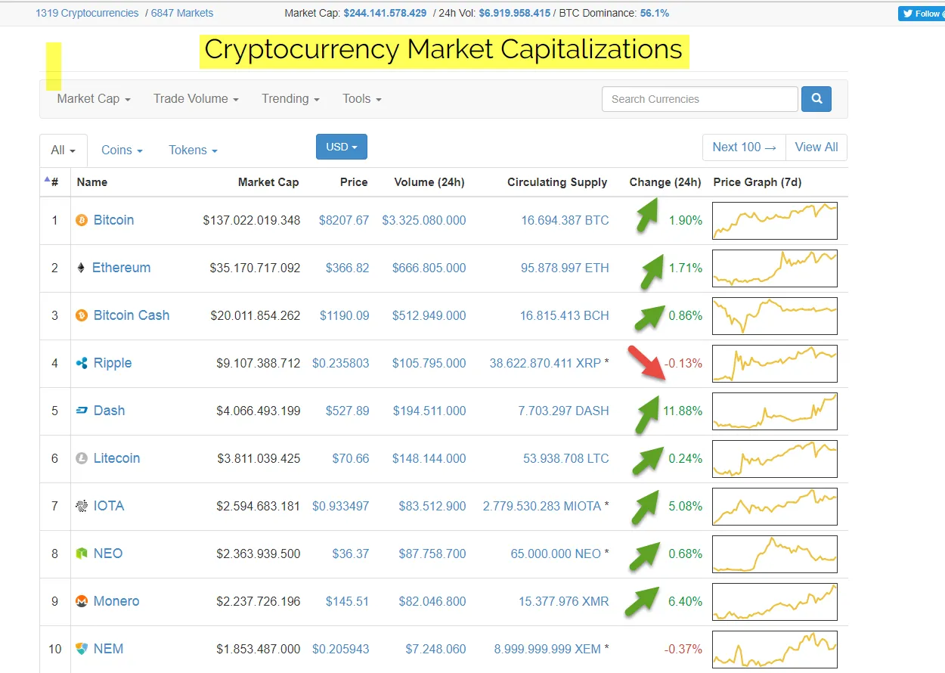
Task: Expand the Trending dropdown menu
Action: pyautogui.click(x=290, y=99)
